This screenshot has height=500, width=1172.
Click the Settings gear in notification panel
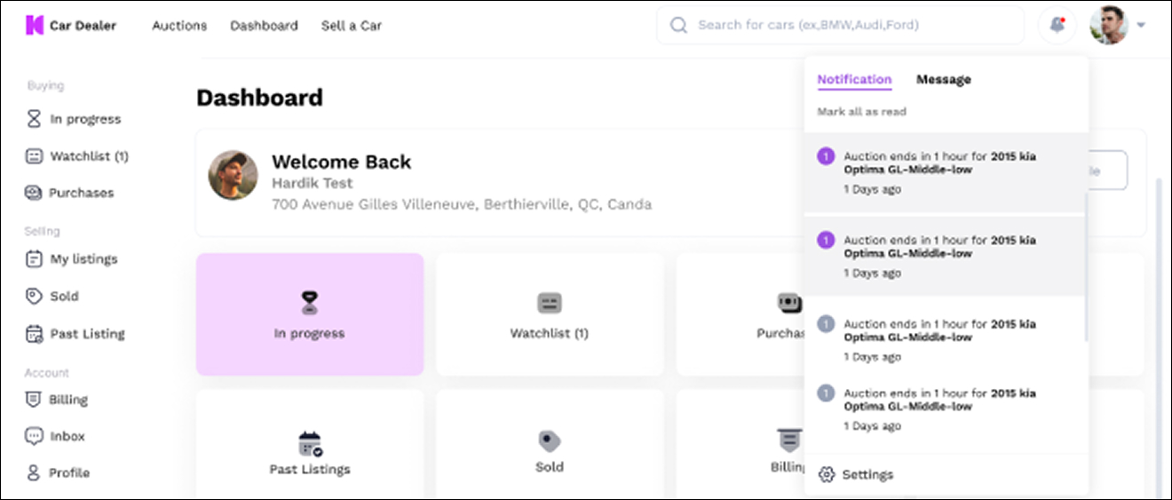(827, 474)
